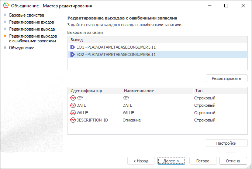Cancel the wizard with Отмена
The image size is (252, 169).
(233, 161)
